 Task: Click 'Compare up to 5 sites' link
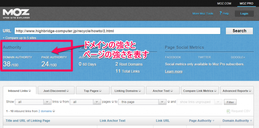click(x=20, y=38)
